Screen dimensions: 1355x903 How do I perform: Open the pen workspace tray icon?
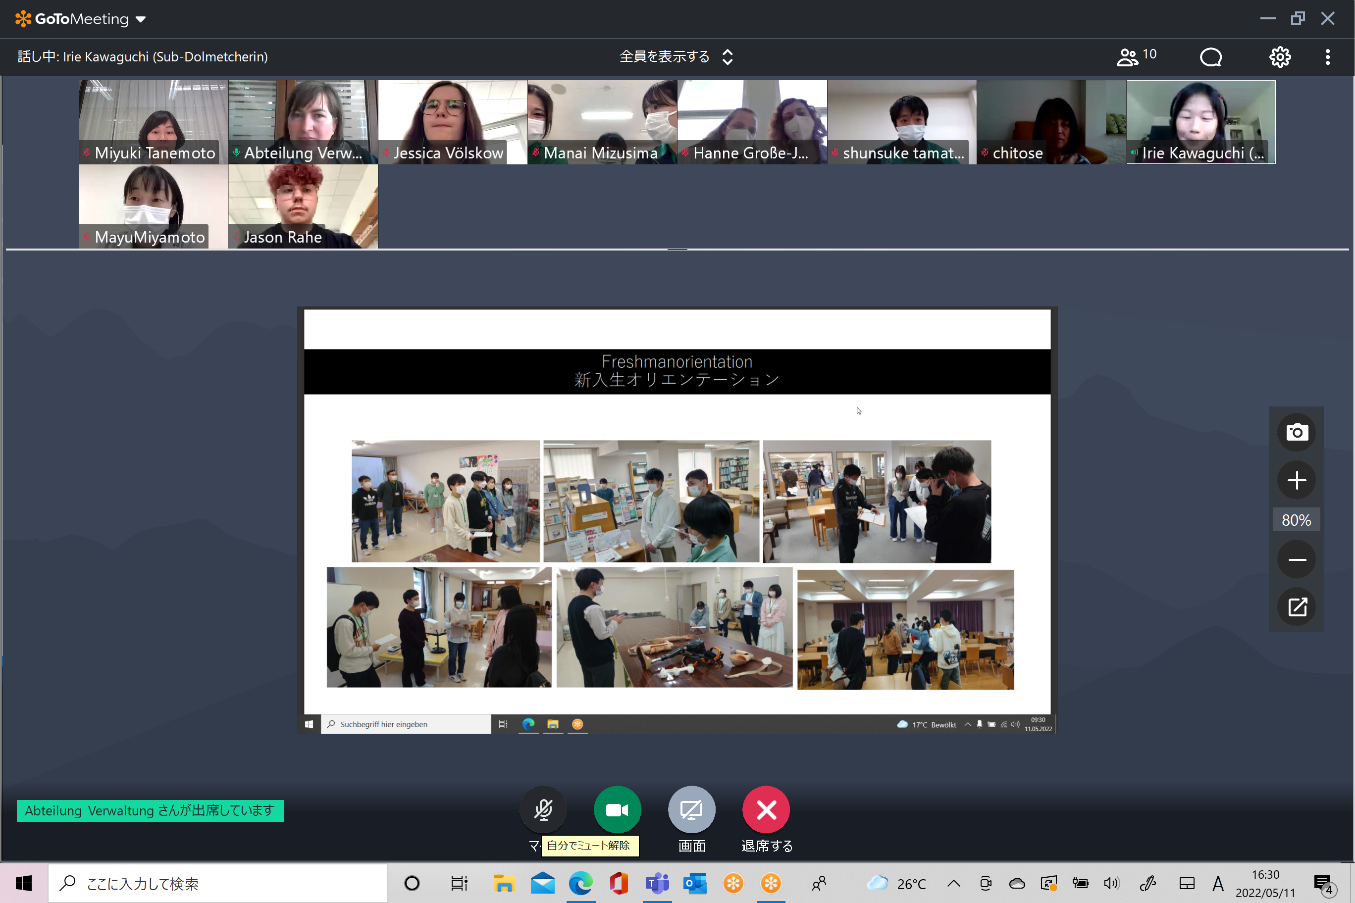click(1148, 883)
